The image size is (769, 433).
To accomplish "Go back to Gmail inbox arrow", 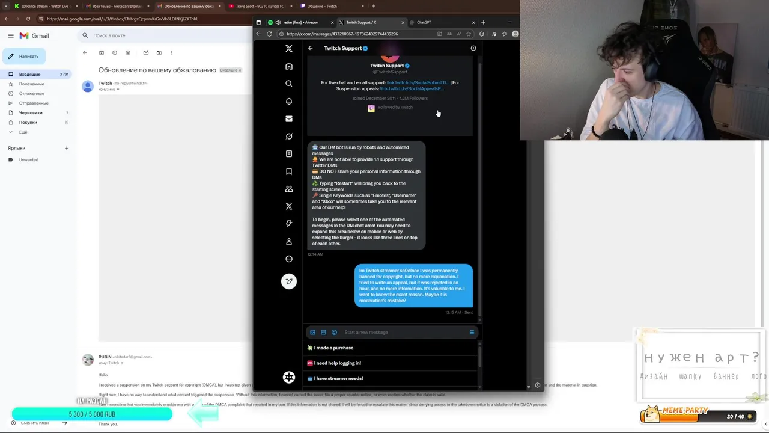I will click(x=85, y=53).
